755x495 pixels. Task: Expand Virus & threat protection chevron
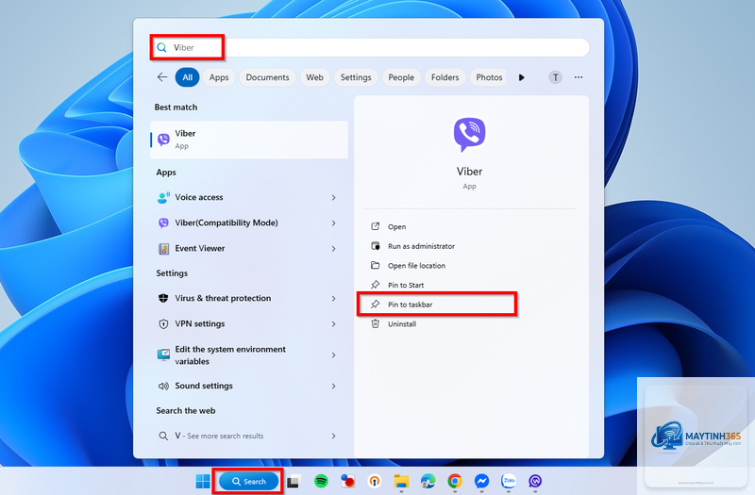pos(333,299)
